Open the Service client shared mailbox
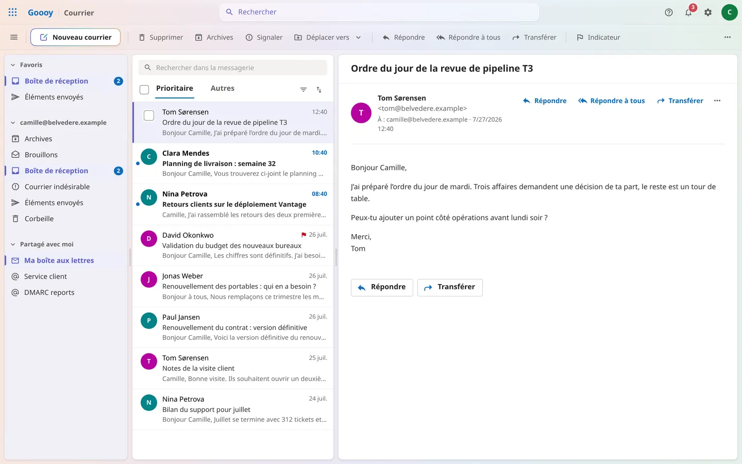This screenshot has width=742, height=464. (66, 276)
